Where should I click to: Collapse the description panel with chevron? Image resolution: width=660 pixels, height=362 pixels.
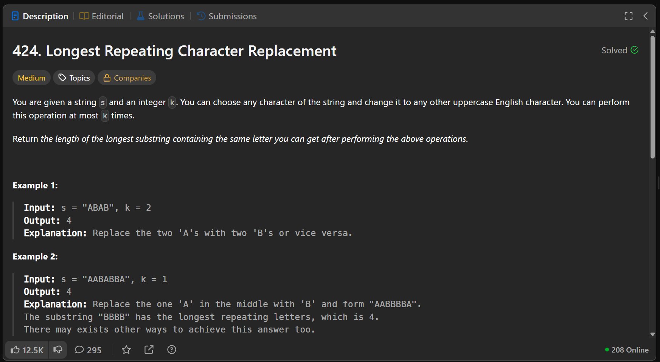click(x=646, y=16)
